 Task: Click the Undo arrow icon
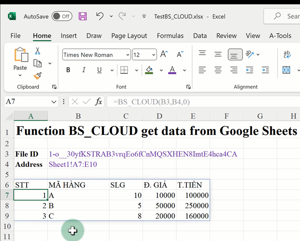(x=100, y=16)
